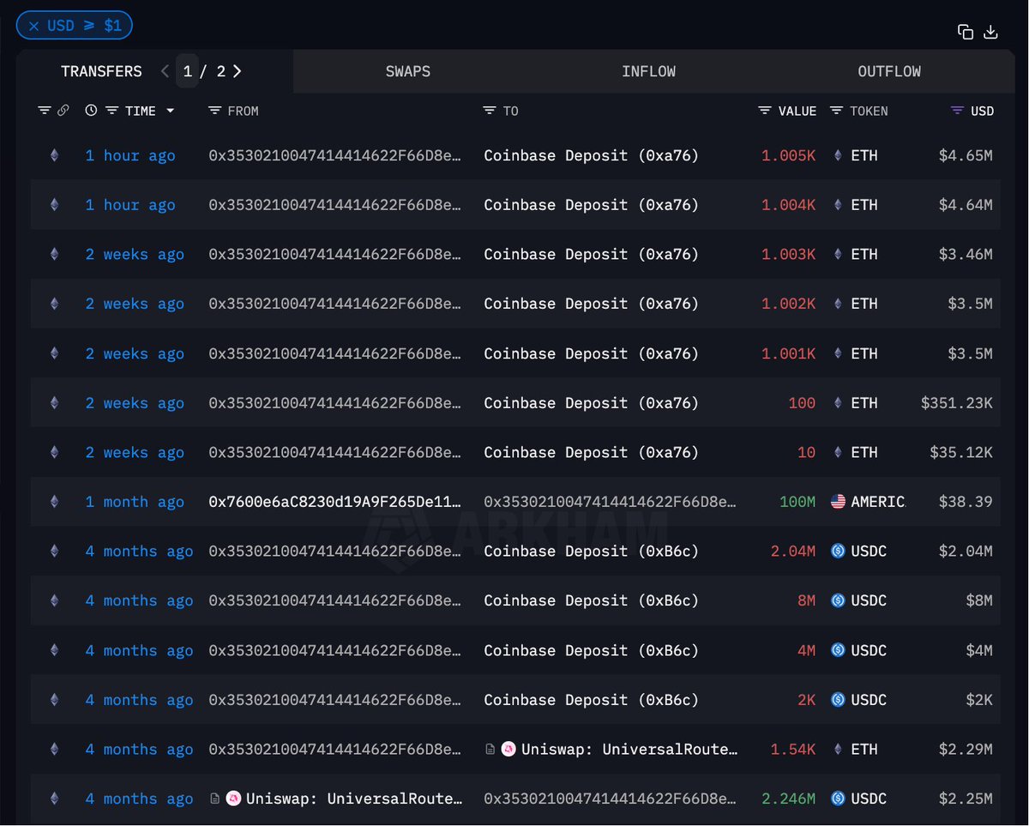This screenshot has width=1029, height=826.
Task: Select the AMERIC token label
Action: [x=878, y=502]
